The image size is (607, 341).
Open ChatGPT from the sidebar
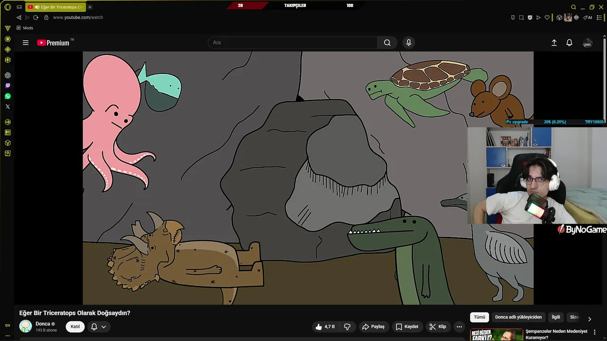[8, 75]
